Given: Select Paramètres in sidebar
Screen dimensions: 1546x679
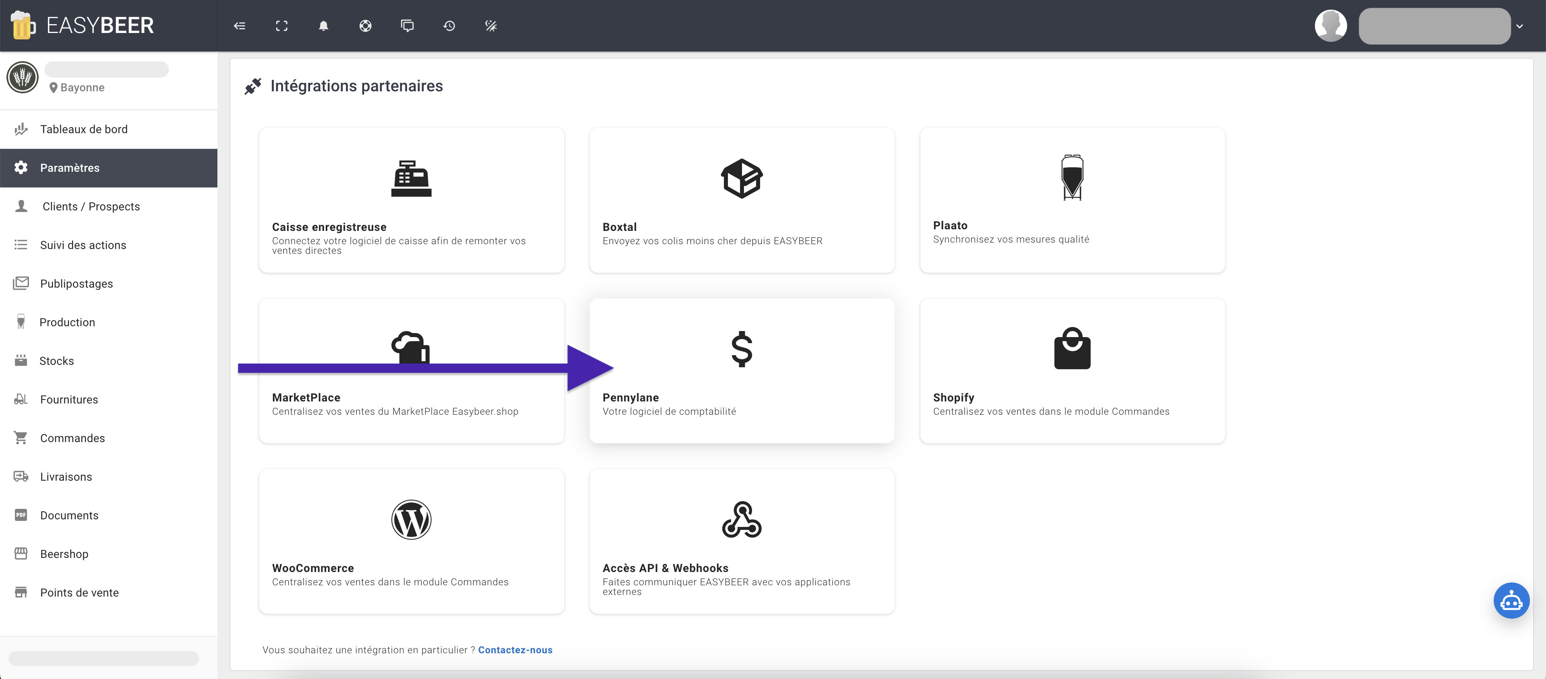Looking at the screenshot, I should coord(109,168).
